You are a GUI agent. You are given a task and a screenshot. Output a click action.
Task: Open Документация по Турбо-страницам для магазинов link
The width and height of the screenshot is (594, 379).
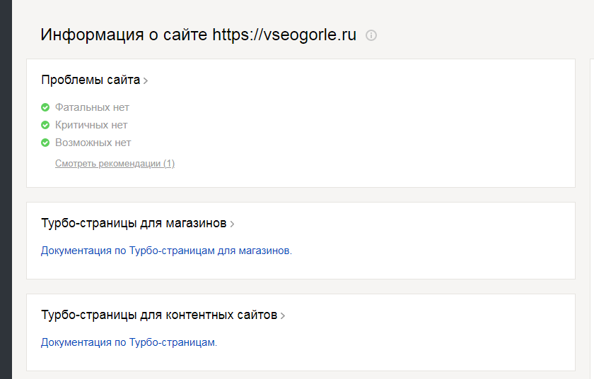[166, 251]
